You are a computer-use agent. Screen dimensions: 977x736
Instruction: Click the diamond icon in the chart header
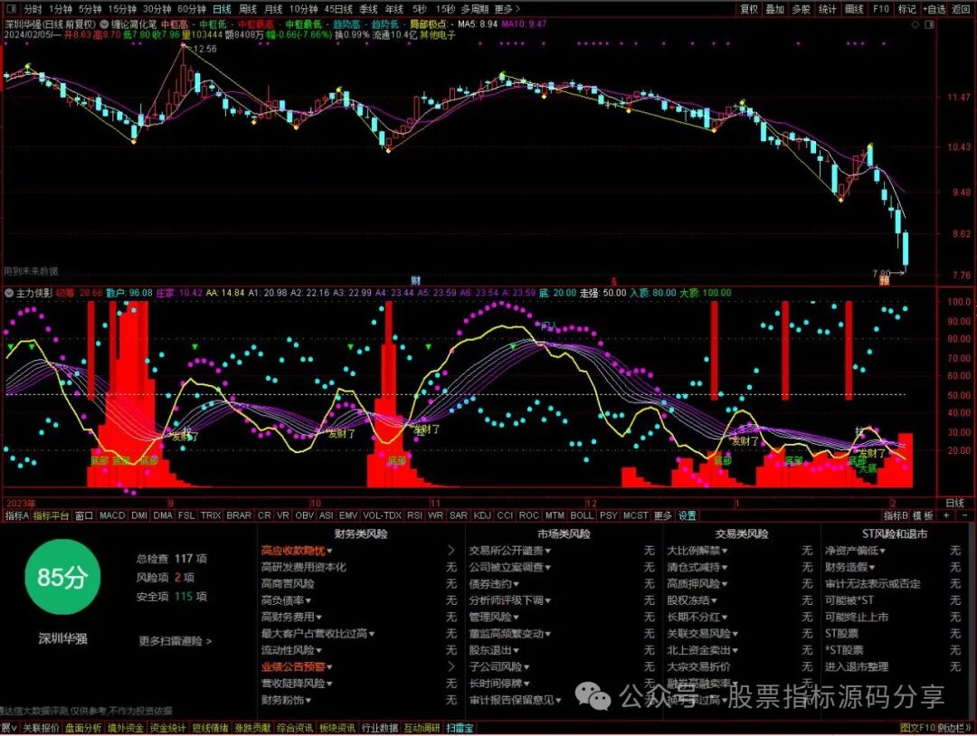click(x=915, y=24)
